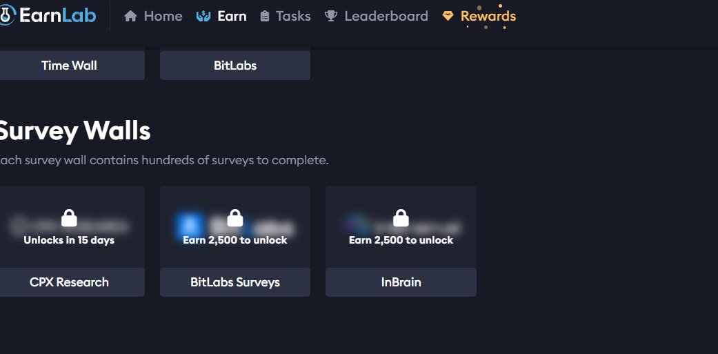Open the Tasks page

coord(286,17)
